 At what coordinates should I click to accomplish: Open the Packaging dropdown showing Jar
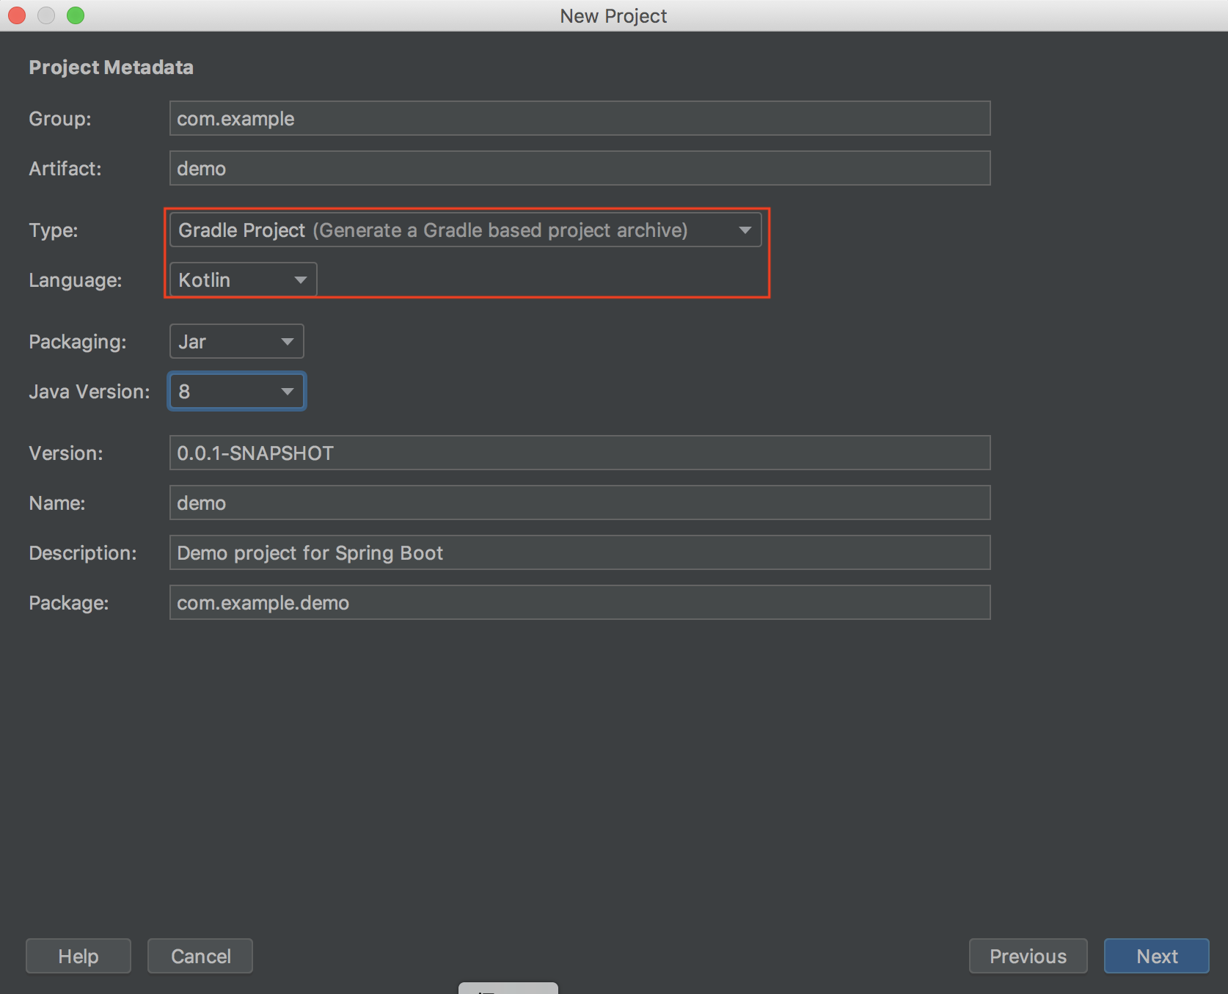coord(236,341)
